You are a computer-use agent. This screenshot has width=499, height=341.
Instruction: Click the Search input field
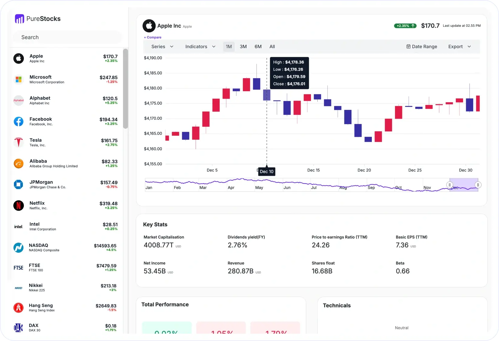coord(67,37)
